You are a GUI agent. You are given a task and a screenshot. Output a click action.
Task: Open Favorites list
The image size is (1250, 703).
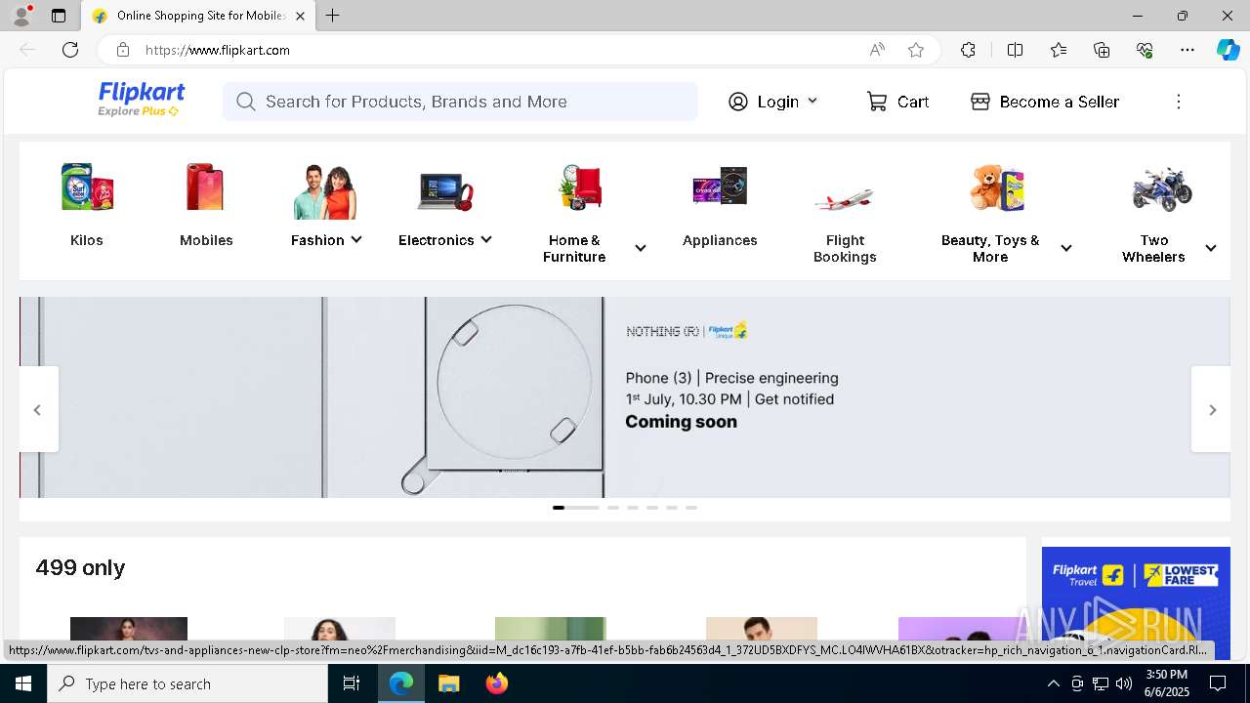[1059, 50]
